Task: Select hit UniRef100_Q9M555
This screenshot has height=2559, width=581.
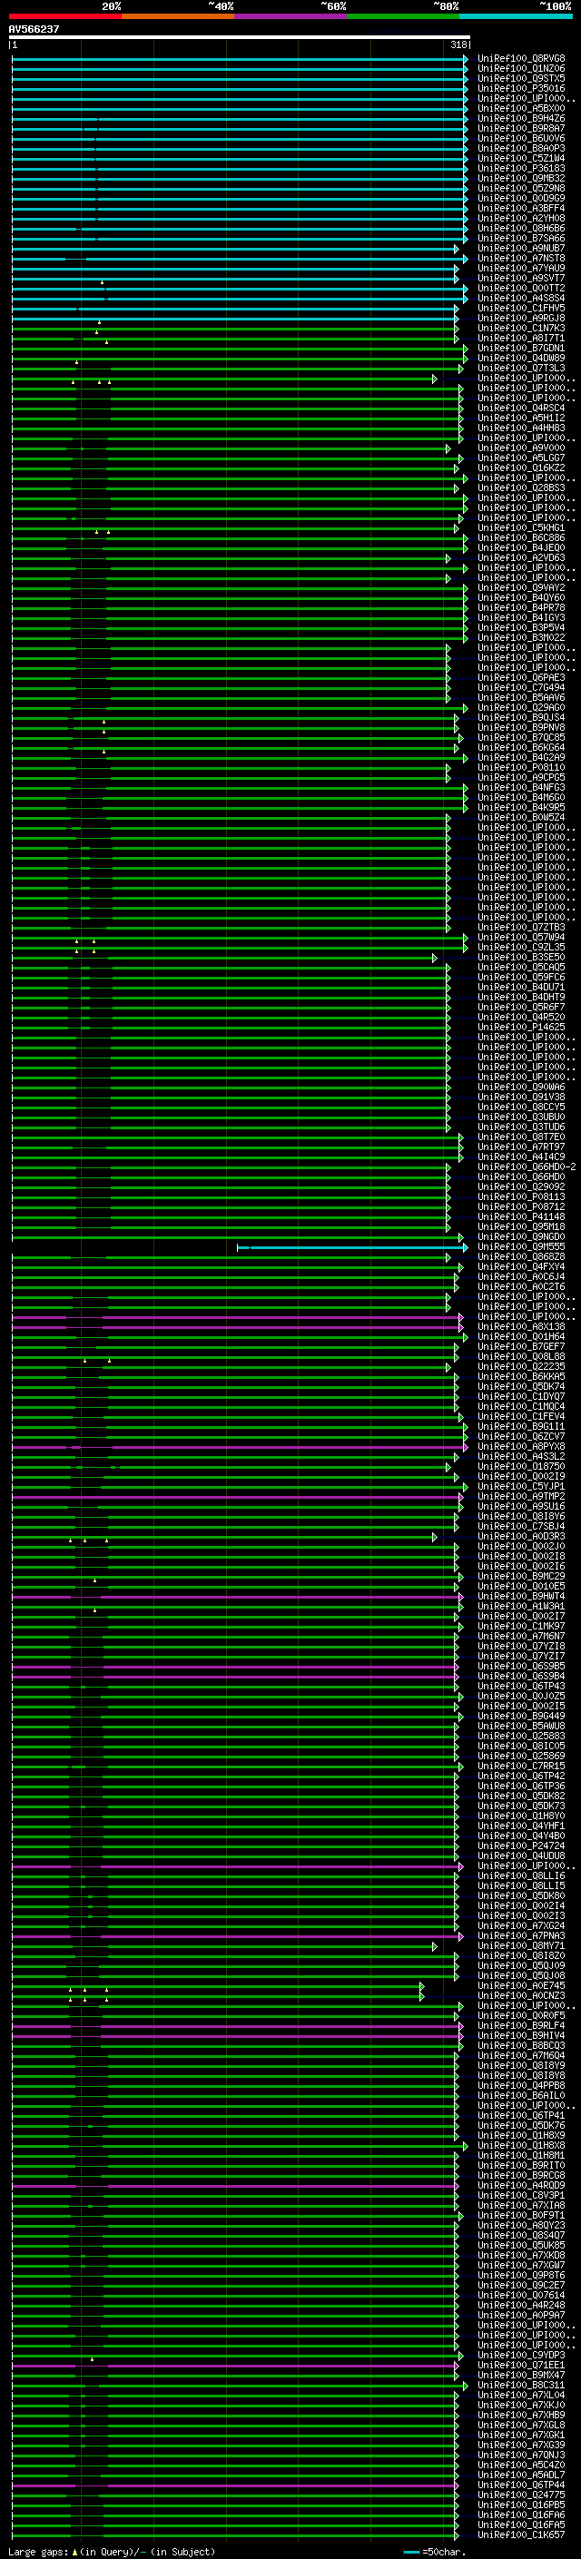Action: coord(521,1247)
